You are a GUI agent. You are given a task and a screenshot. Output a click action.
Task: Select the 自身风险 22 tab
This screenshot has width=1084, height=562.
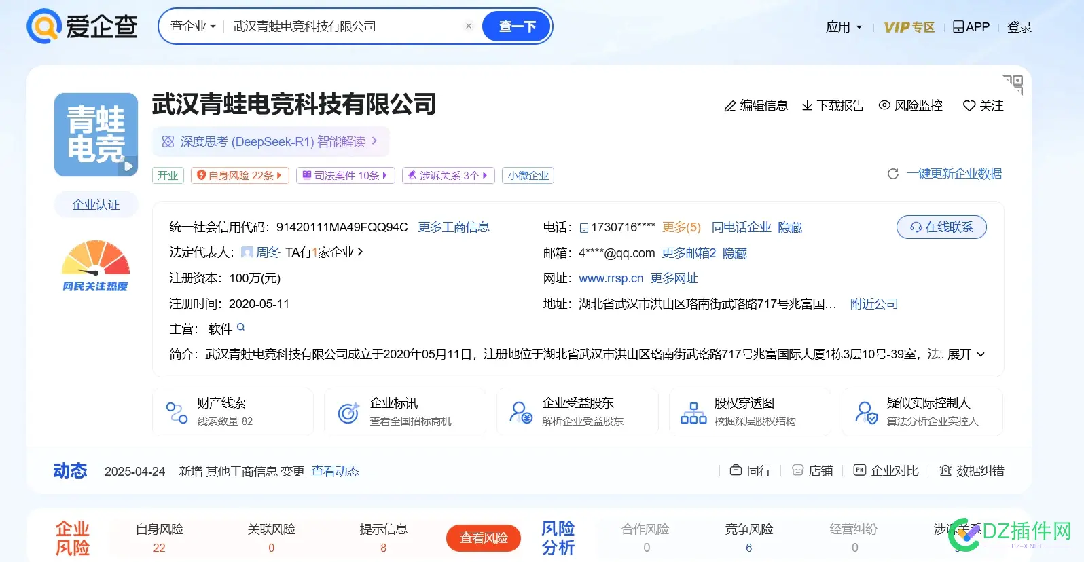[x=160, y=538]
